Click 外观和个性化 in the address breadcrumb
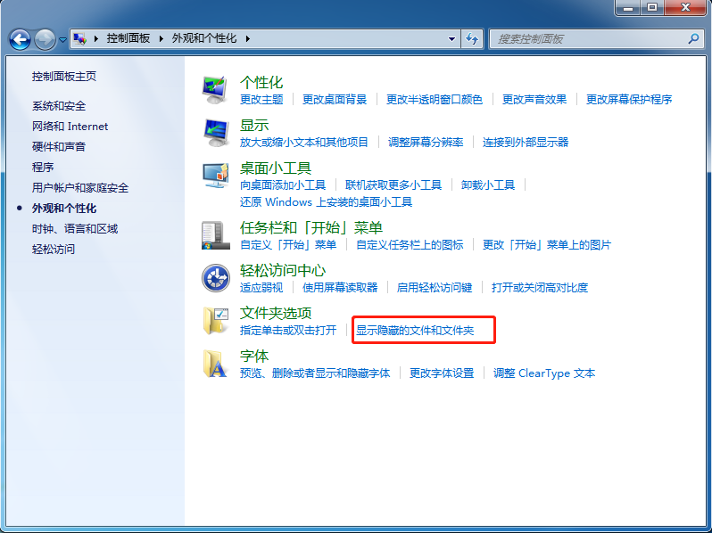The width and height of the screenshot is (712, 533). coord(204,38)
